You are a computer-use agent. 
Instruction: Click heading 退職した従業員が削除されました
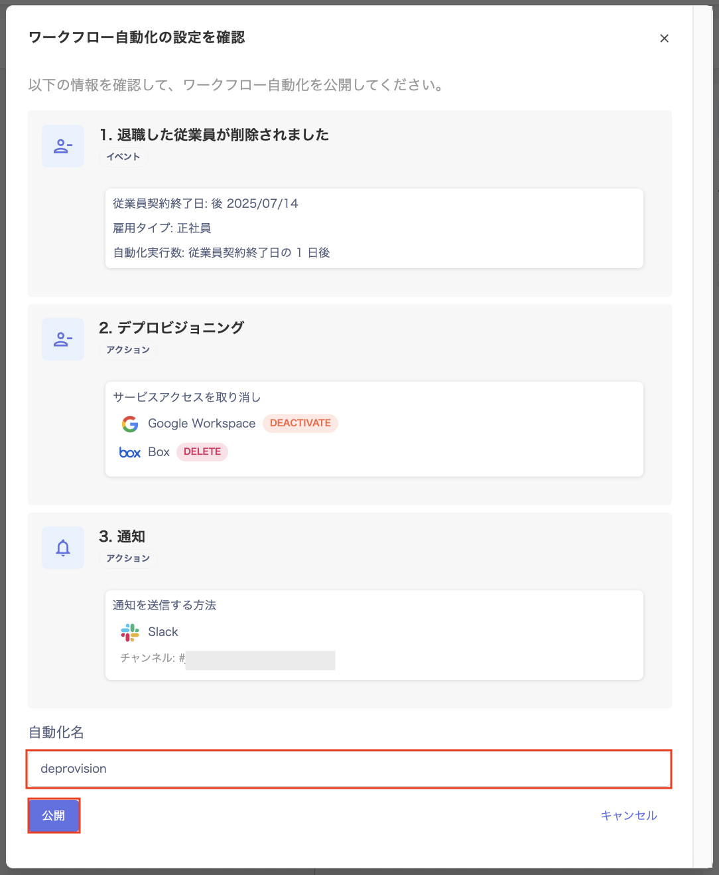pos(214,135)
